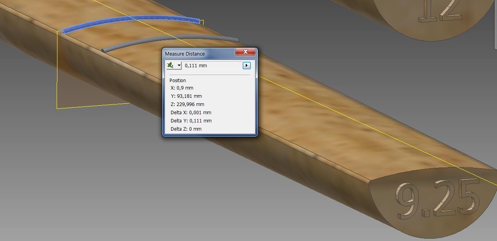Open the selection filter dropdown arrow
The height and width of the screenshot is (241, 497).
pos(179,65)
